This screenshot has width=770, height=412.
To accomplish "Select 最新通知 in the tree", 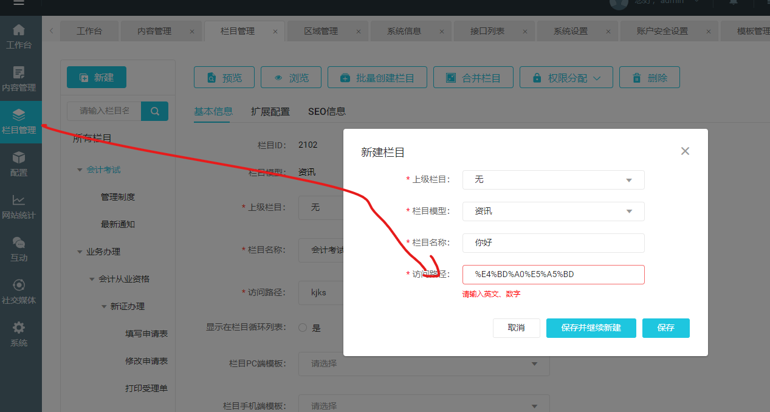I will coord(118,224).
